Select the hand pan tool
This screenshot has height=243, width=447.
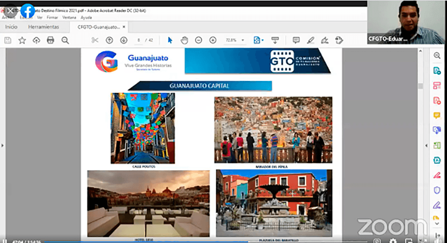(184, 40)
